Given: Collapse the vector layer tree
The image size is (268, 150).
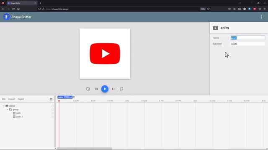Looking at the screenshot, I should (x=4, y=106).
